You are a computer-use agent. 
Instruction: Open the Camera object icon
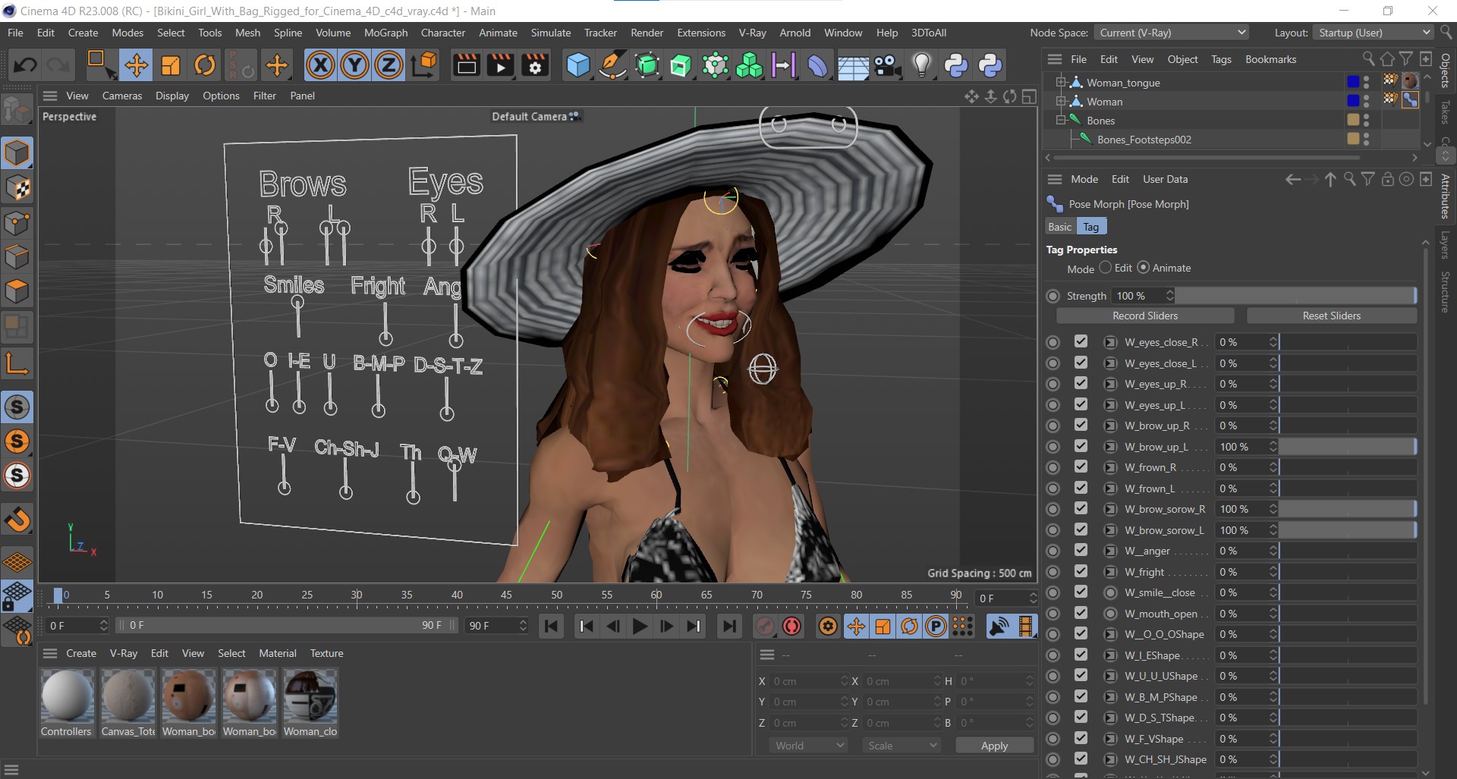pyautogui.click(x=887, y=65)
